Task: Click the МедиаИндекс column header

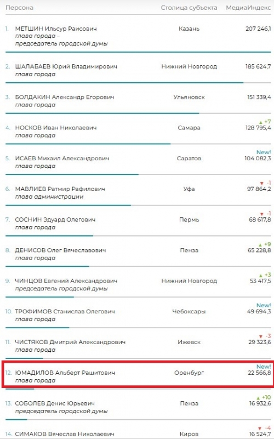Action: pos(248,8)
